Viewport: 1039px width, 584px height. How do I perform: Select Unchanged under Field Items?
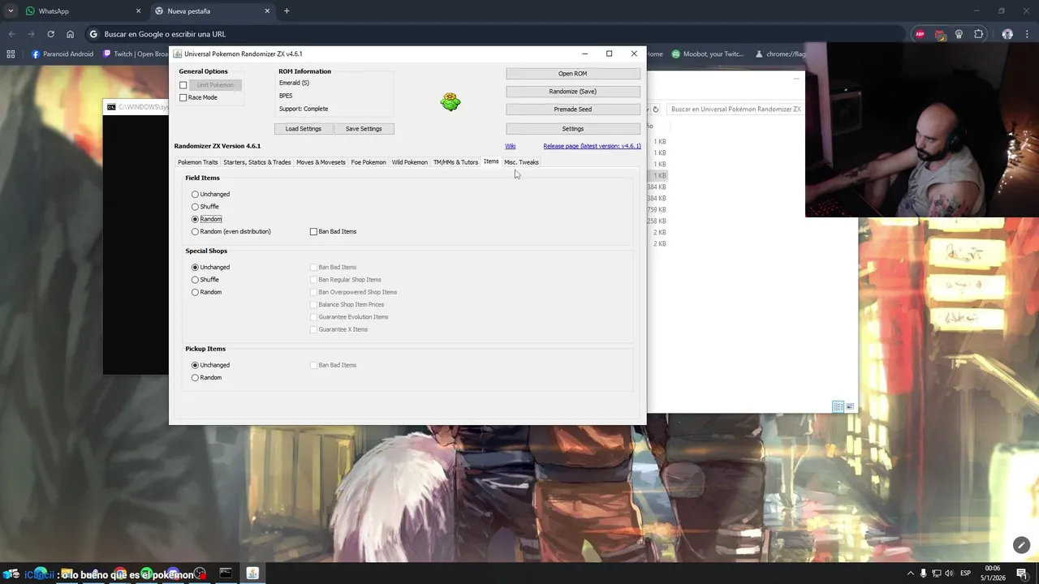211,195
